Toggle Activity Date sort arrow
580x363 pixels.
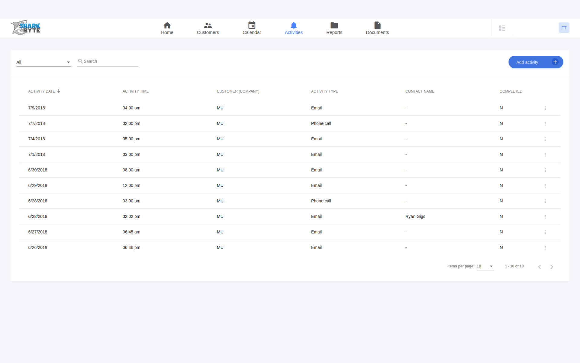(59, 91)
